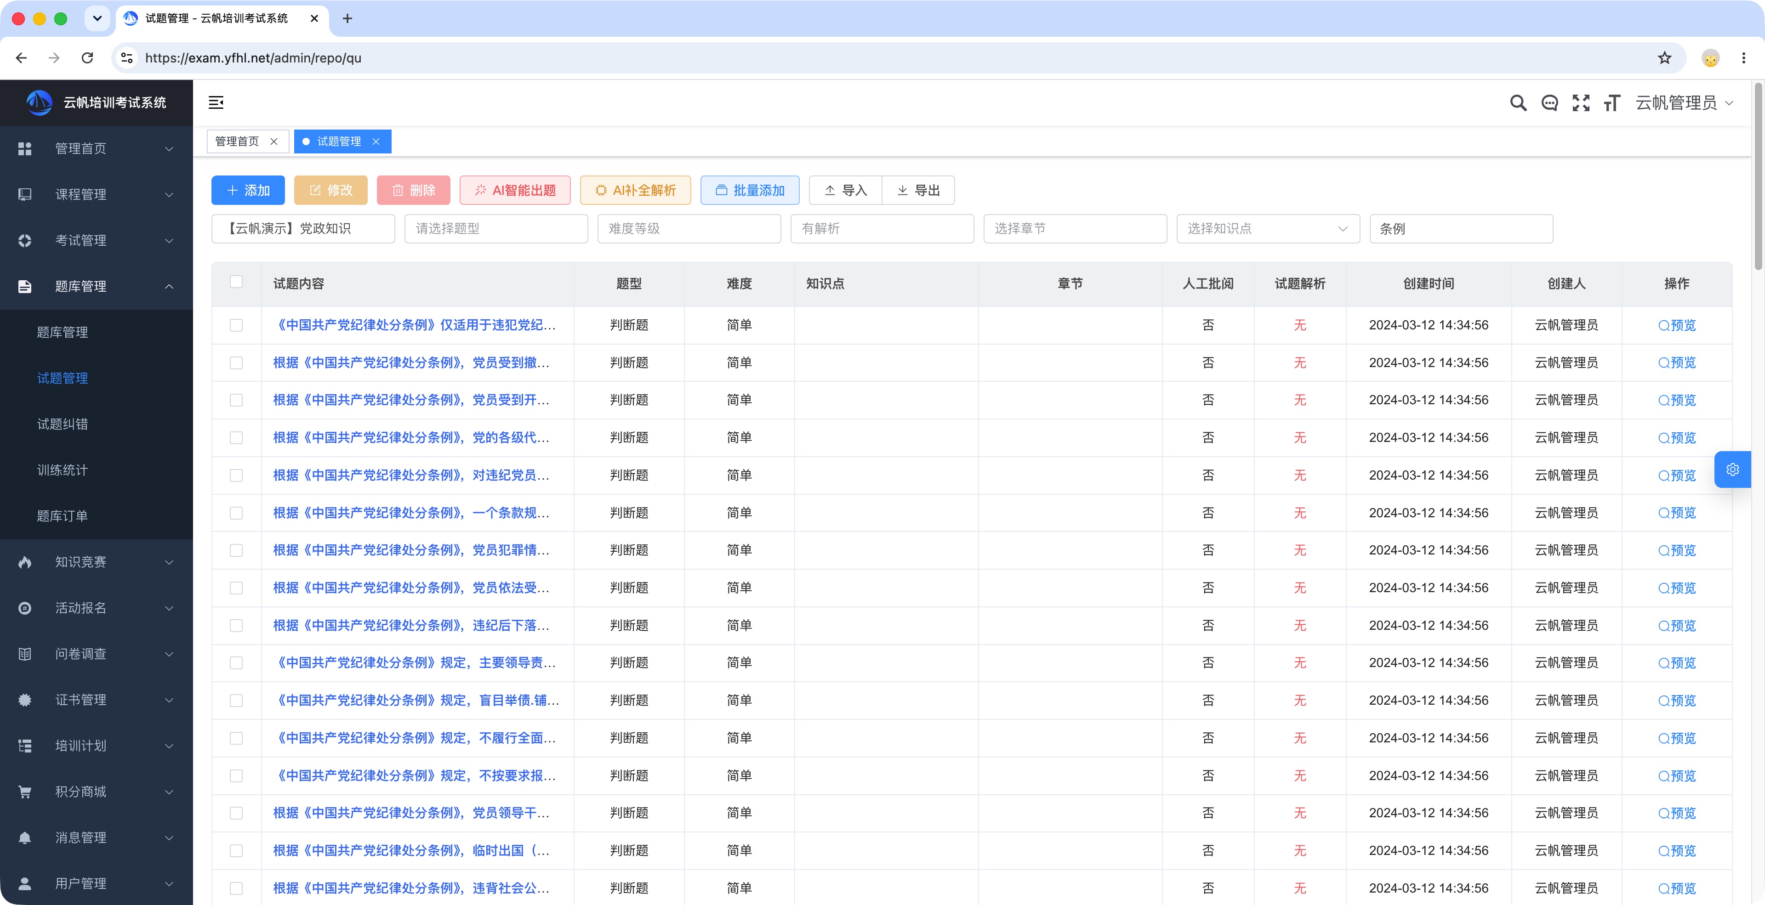The width and height of the screenshot is (1765, 905).
Task: Open the 请选择题型 question type selector
Action: (x=496, y=229)
